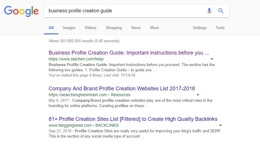Click the magnifying glass search button

(221, 11)
